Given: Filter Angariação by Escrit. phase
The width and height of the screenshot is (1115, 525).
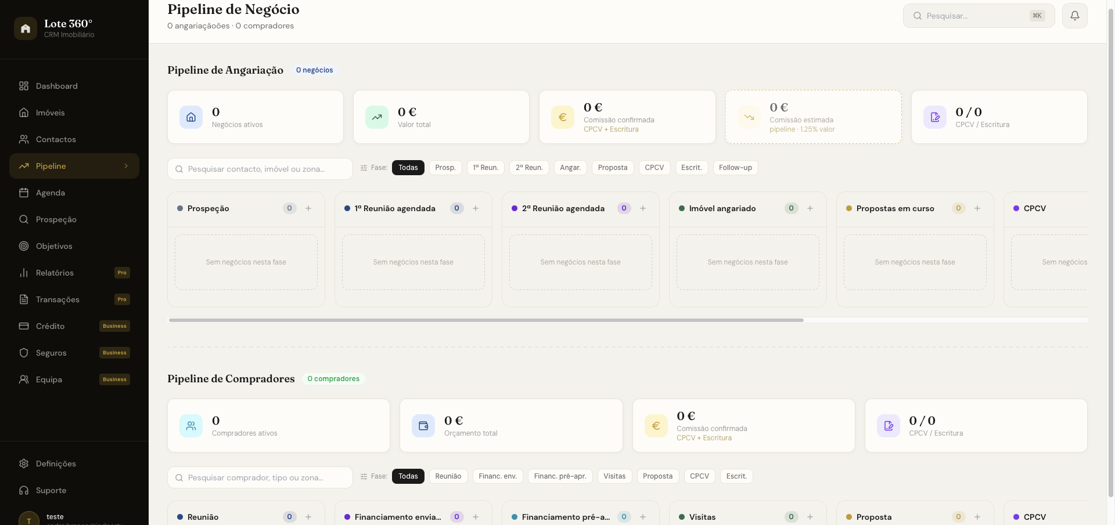Looking at the screenshot, I should click(691, 168).
